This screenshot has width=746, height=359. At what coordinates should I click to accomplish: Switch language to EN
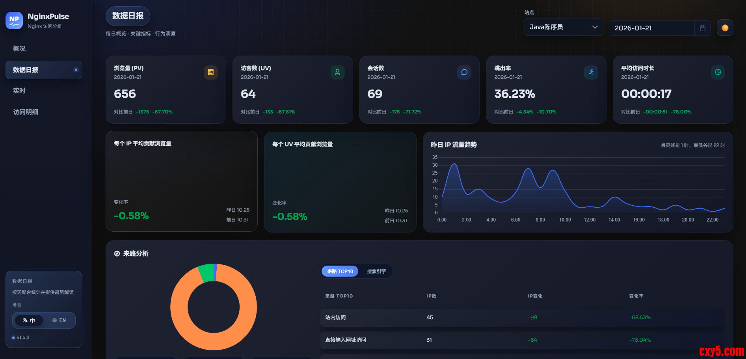[59, 320]
